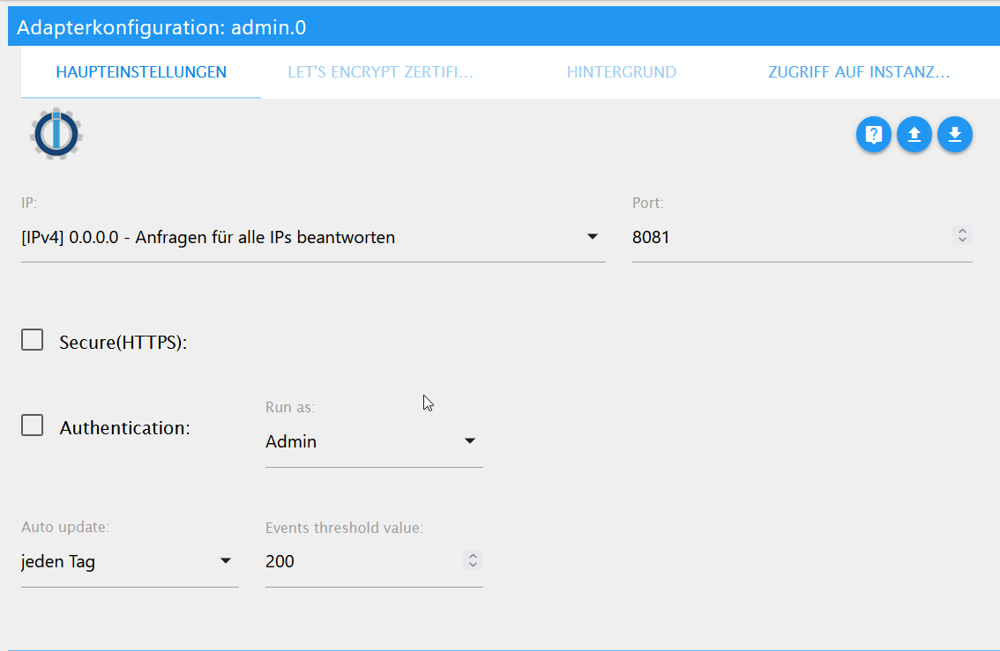Click the download arrow icon button

[954, 135]
